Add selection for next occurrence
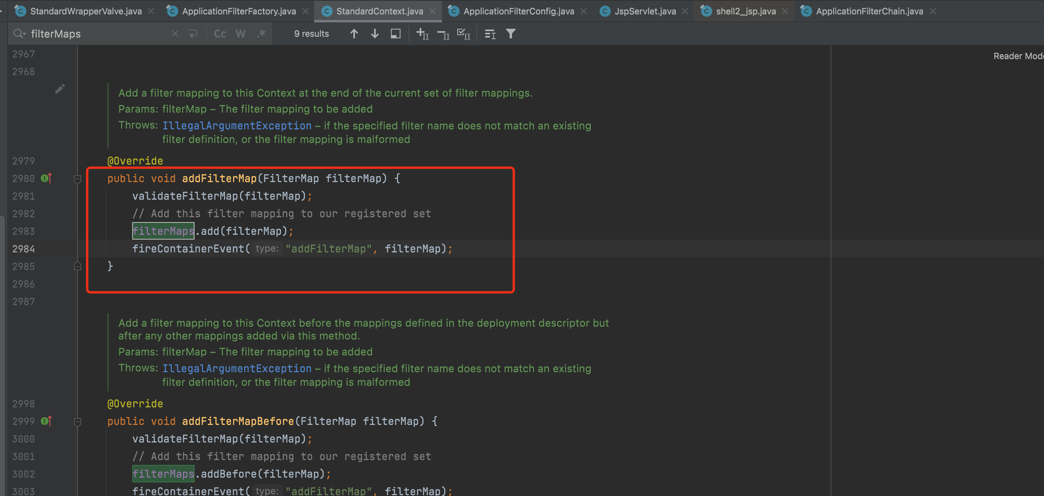1044x496 pixels. 422,34
